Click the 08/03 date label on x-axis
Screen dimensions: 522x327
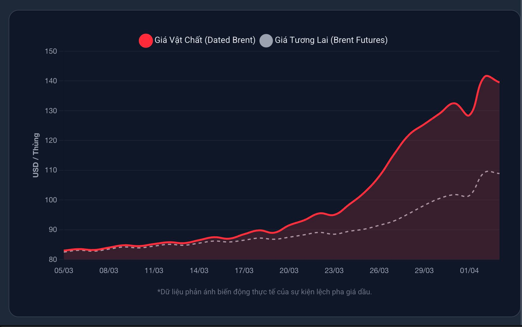tap(109, 271)
